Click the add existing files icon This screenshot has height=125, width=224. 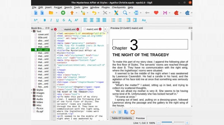pyautogui.click(x=83, y=13)
